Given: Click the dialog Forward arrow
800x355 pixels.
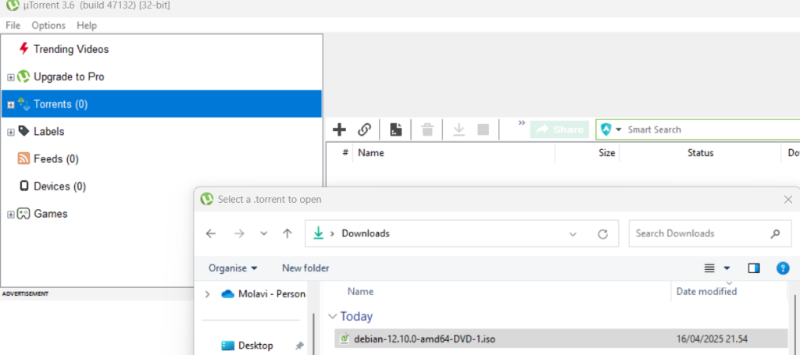Looking at the screenshot, I should (x=239, y=233).
